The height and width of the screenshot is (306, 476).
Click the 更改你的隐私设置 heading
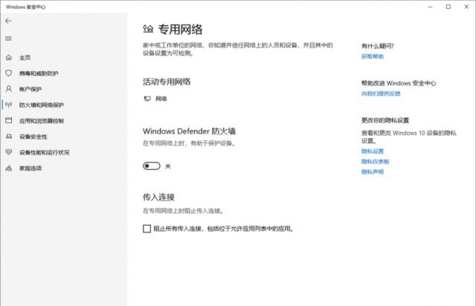coord(385,120)
